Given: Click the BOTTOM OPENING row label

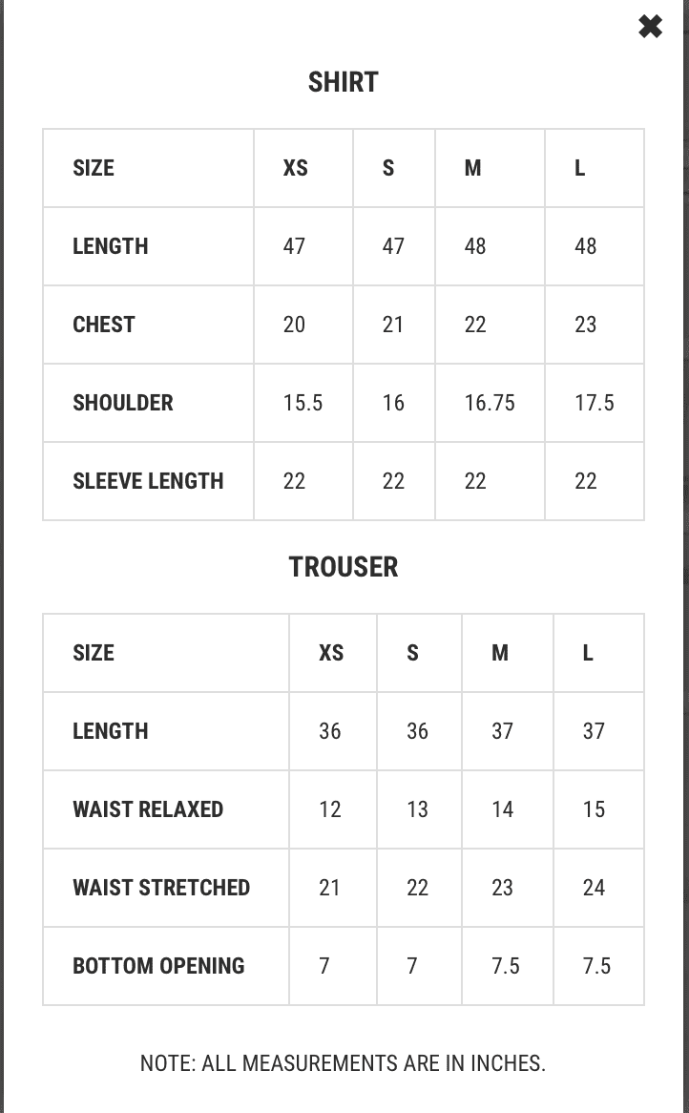Looking at the screenshot, I should (x=159, y=965).
